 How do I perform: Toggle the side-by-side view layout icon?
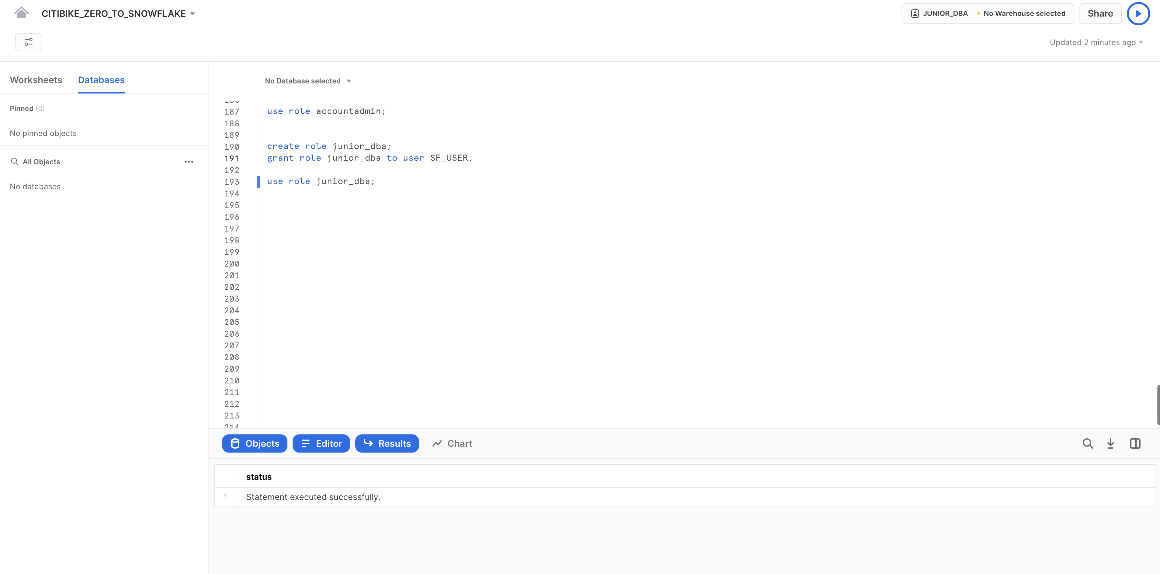click(1136, 443)
